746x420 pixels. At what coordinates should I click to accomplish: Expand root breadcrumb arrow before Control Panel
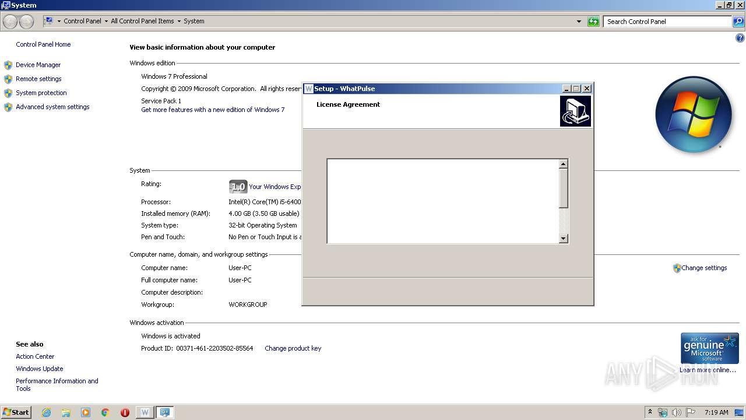point(59,21)
